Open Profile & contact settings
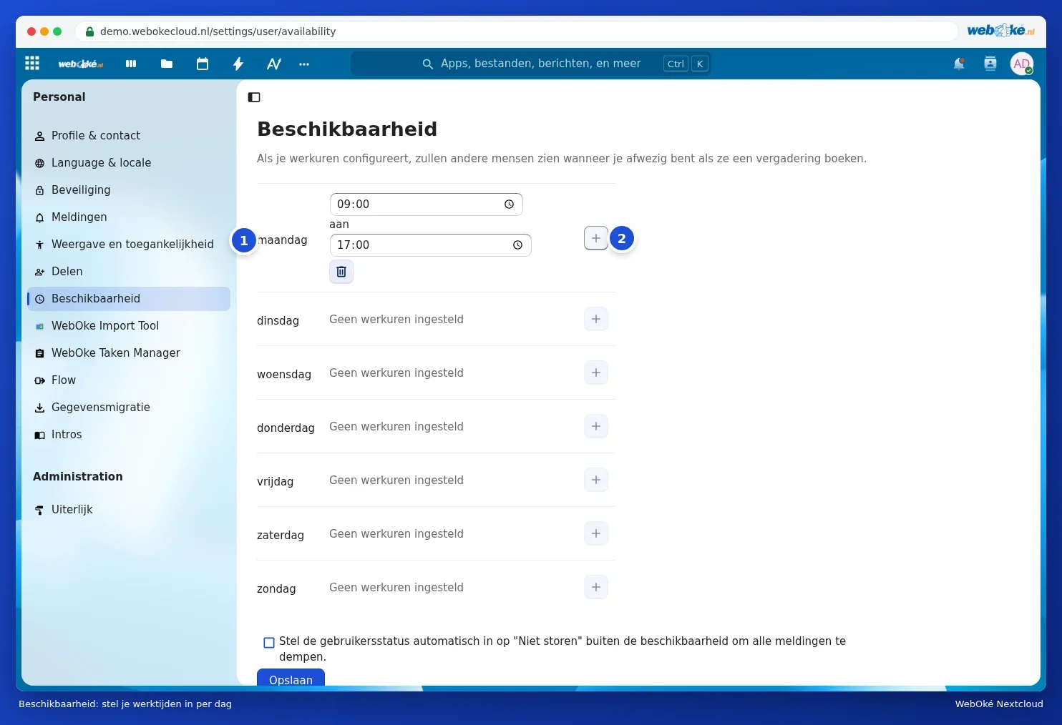 coord(129,136)
